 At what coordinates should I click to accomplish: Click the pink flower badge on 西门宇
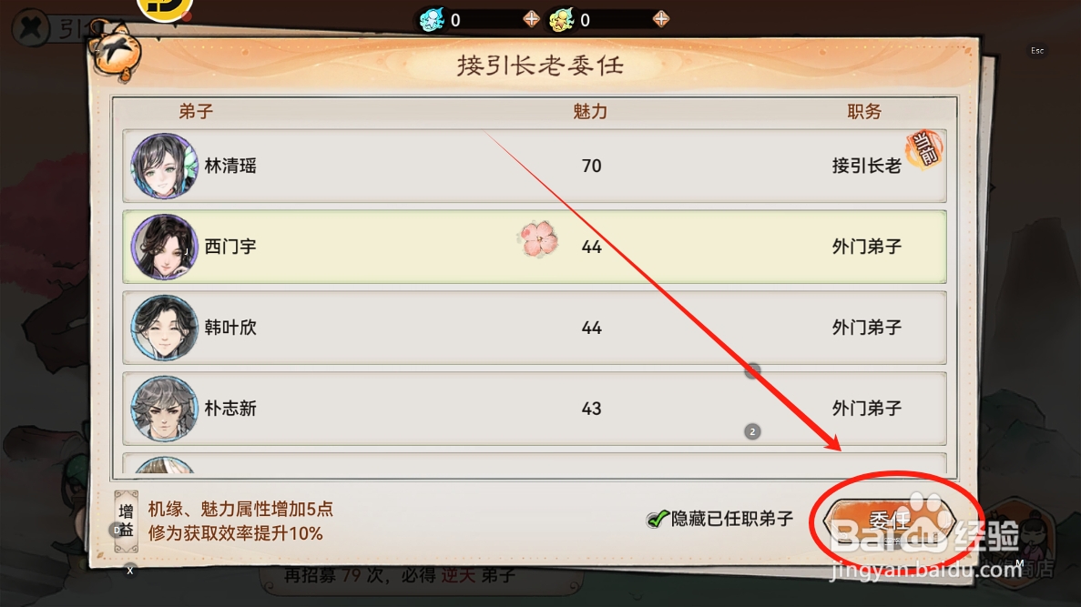coord(537,239)
